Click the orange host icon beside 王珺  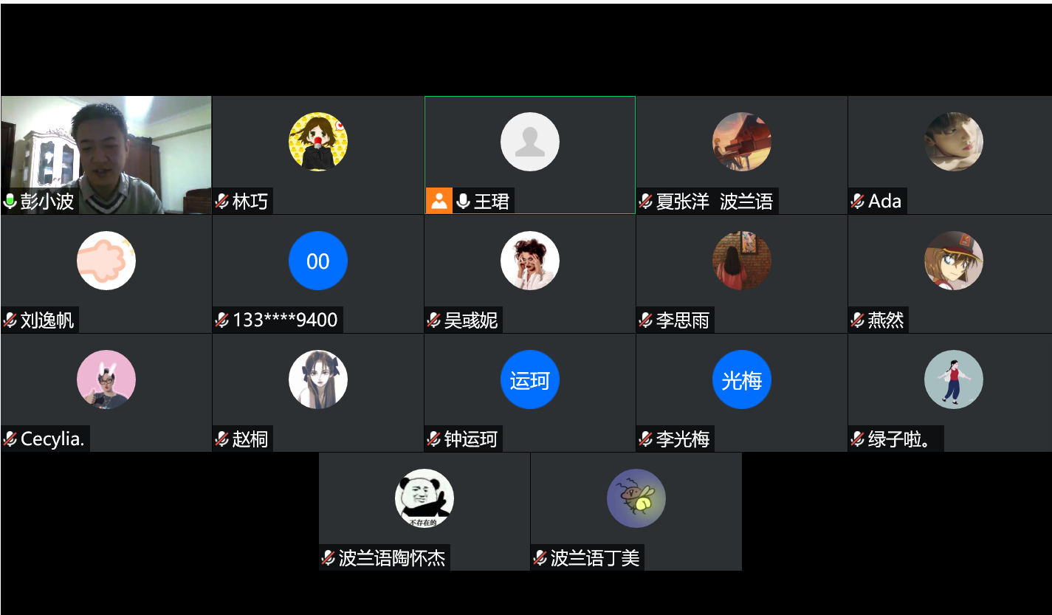pos(439,201)
